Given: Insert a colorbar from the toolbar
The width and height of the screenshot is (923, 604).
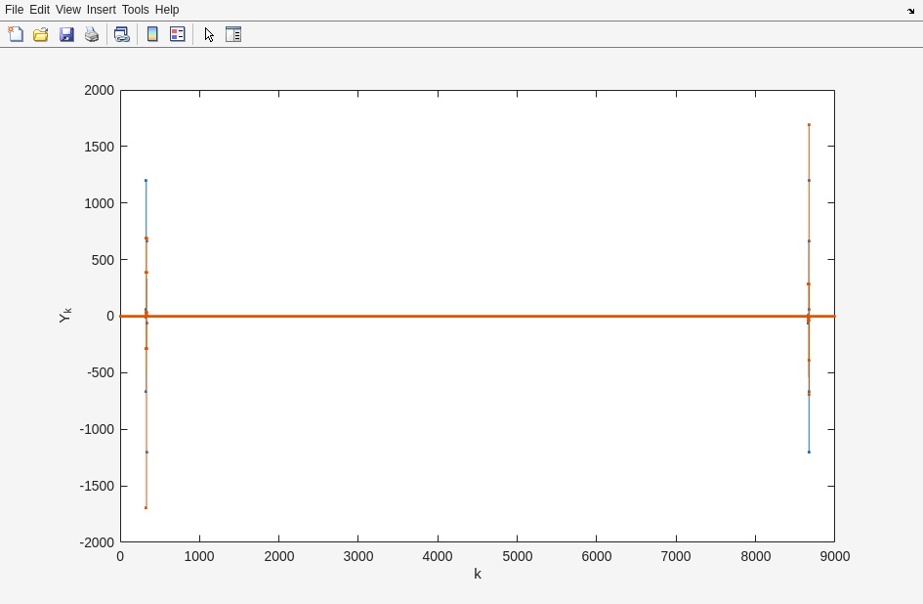Looking at the screenshot, I should (152, 34).
